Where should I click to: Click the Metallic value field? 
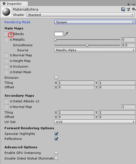pyautogui.click(x=128, y=40)
